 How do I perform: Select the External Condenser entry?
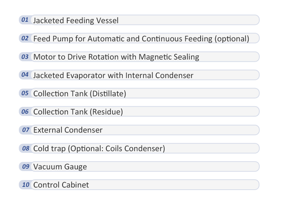coord(68,130)
